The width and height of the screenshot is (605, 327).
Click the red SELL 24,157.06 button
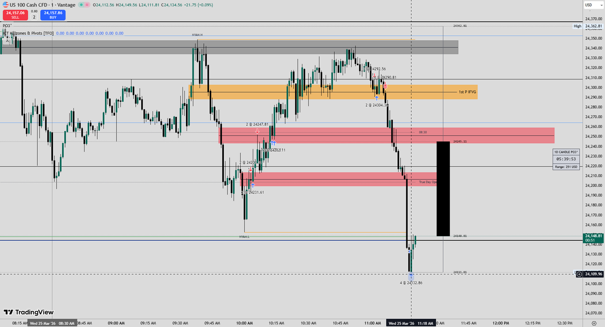point(15,14)
